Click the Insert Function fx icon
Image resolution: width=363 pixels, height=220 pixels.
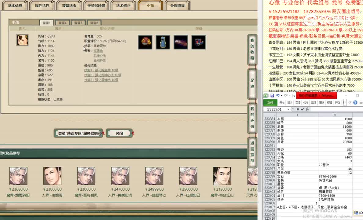click(307, 109)
